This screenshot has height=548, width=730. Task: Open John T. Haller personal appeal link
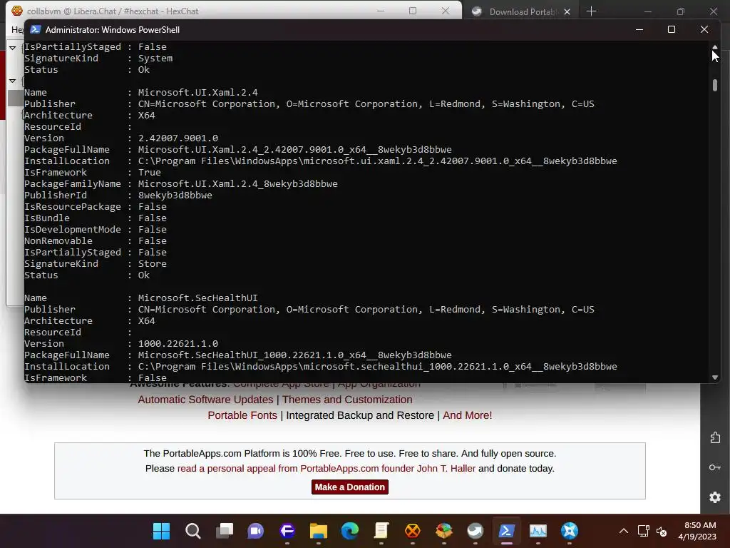click(327, 468)
